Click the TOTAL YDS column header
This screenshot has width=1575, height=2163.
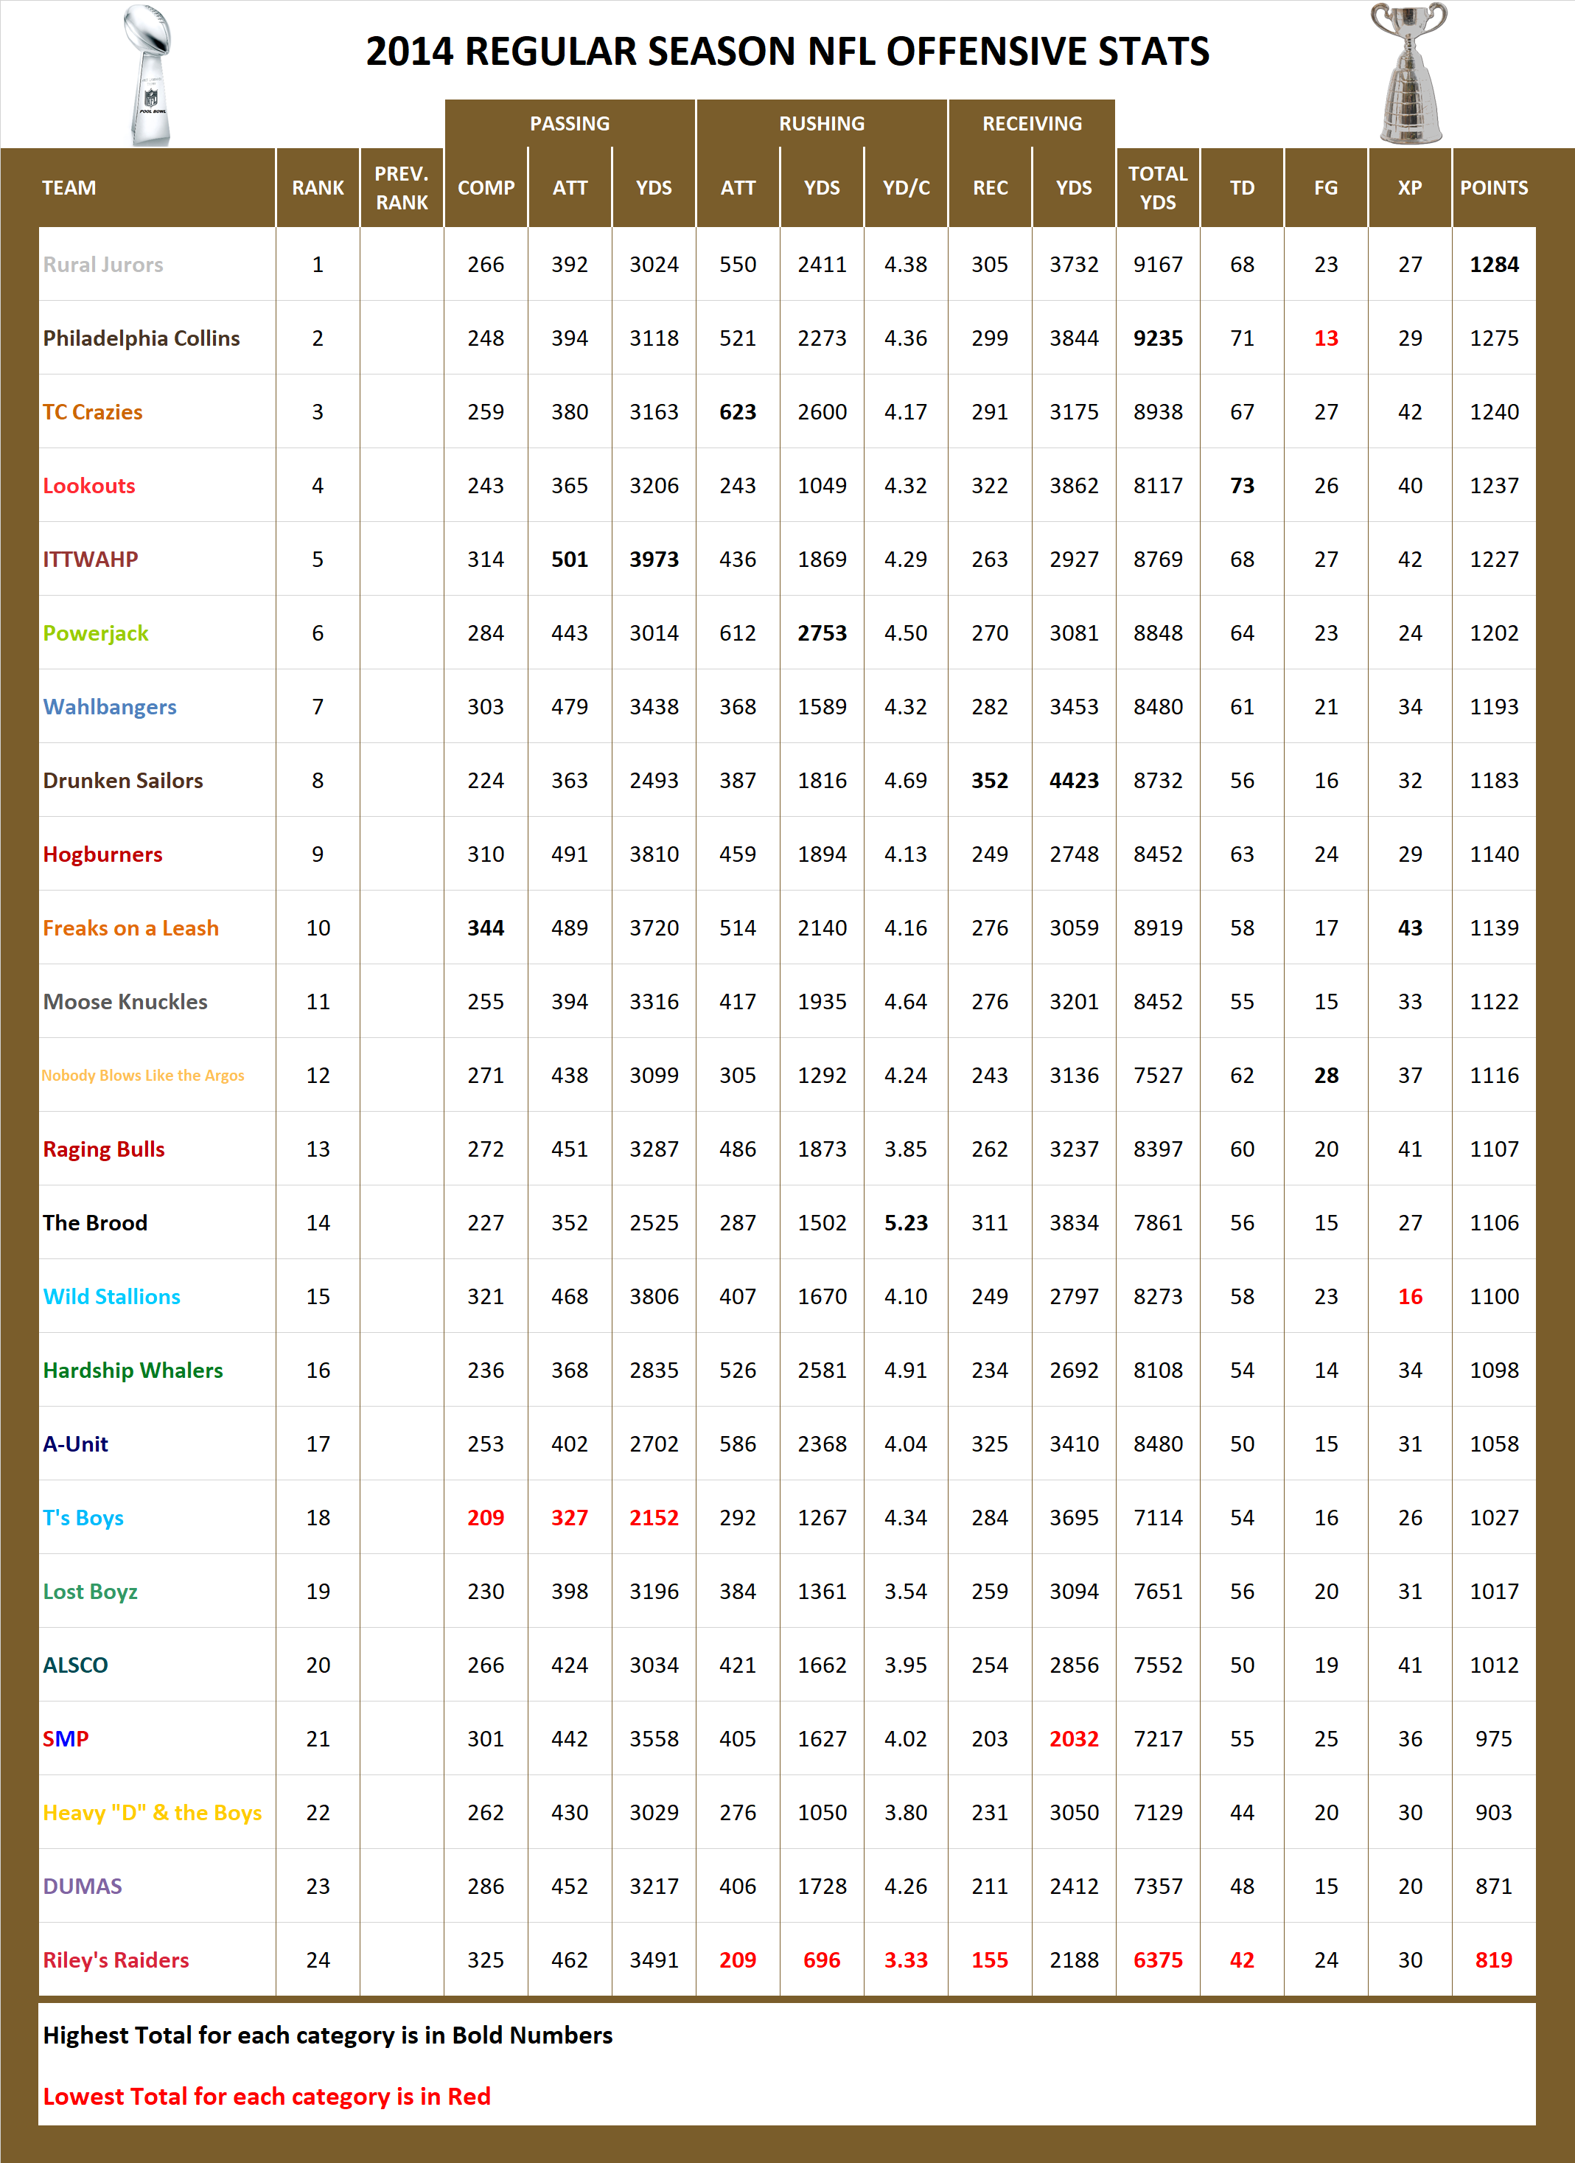[x=1157, y=188]
